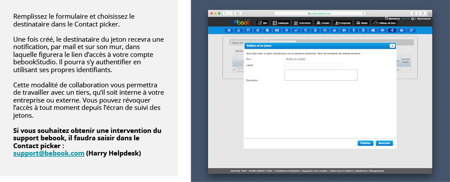Click the banknote icon in blue toolbar
Image resolution: width=450 pixels, height=182 pixels.
(277, 30)
